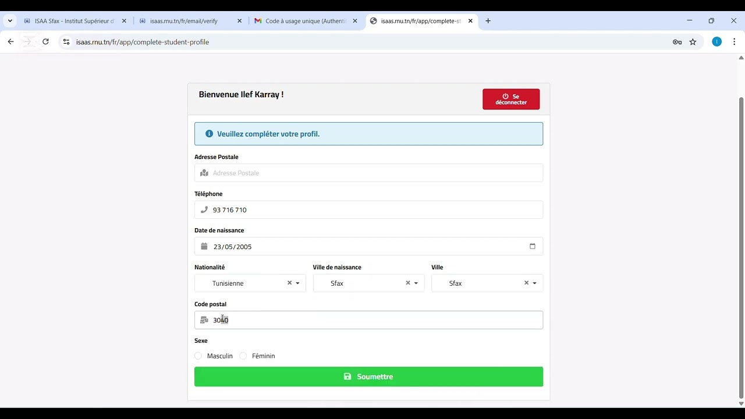Expand the Ville dropdown arrow
The height and width of the screenshot is (419, 745).
pos(534,283)
